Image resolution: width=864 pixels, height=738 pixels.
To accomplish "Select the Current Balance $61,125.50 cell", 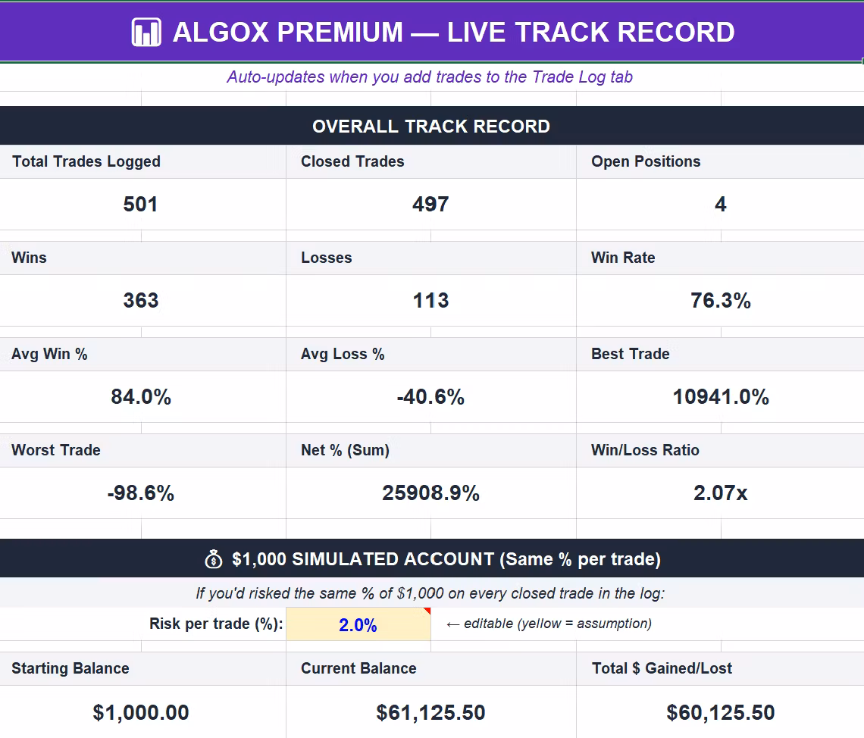I will (x=431, y=712).
